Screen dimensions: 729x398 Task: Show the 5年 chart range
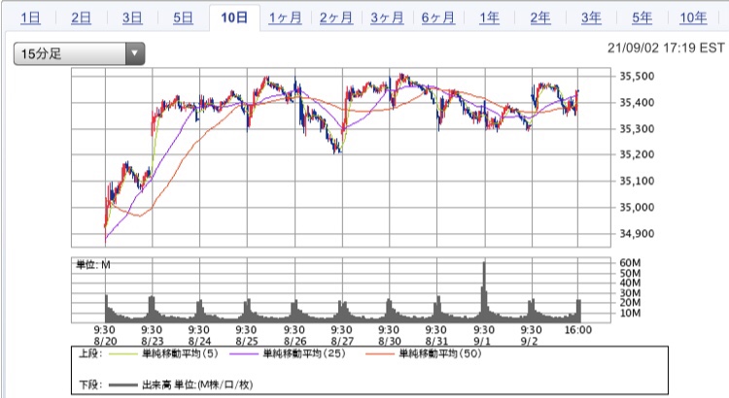(x=642, y=18)
